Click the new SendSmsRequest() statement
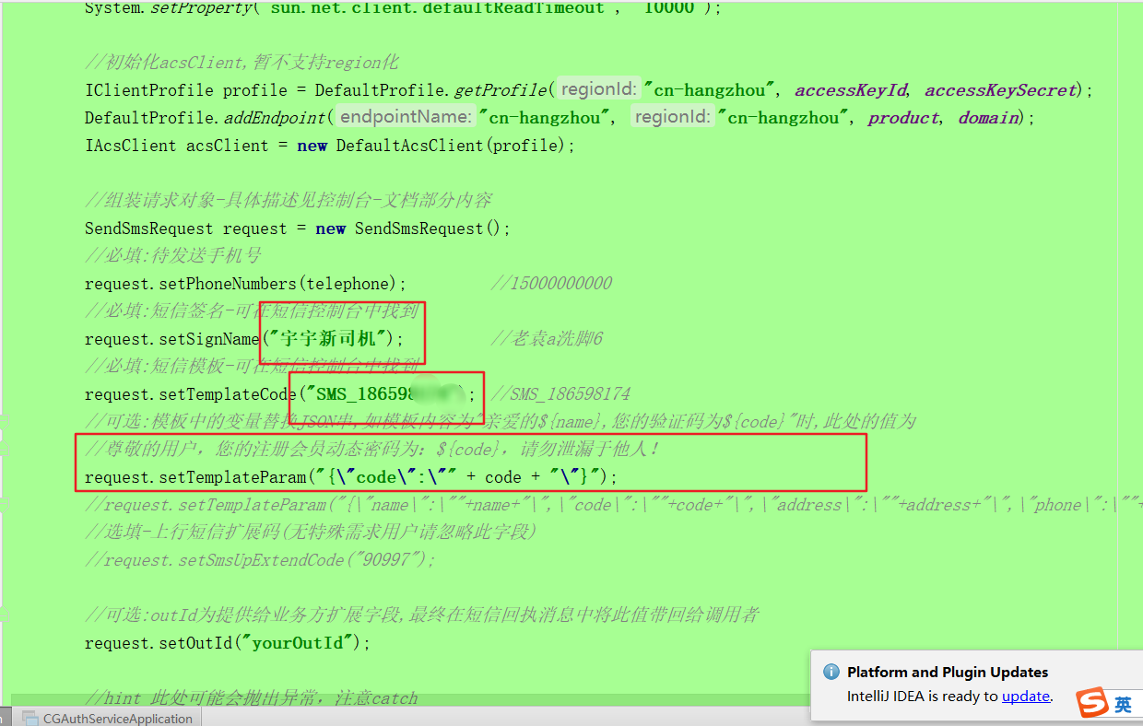This screenshot has height=726, width=1143. [x=412, y=228]
